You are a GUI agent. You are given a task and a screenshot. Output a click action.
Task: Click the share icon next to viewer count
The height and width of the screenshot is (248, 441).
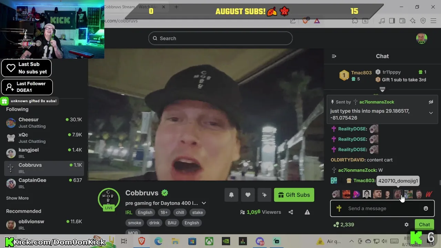[291, 212]
